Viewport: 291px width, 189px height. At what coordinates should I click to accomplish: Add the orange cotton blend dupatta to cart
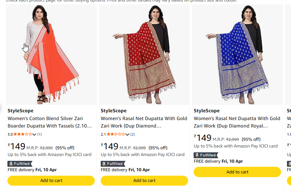click(x=51, y=180)
